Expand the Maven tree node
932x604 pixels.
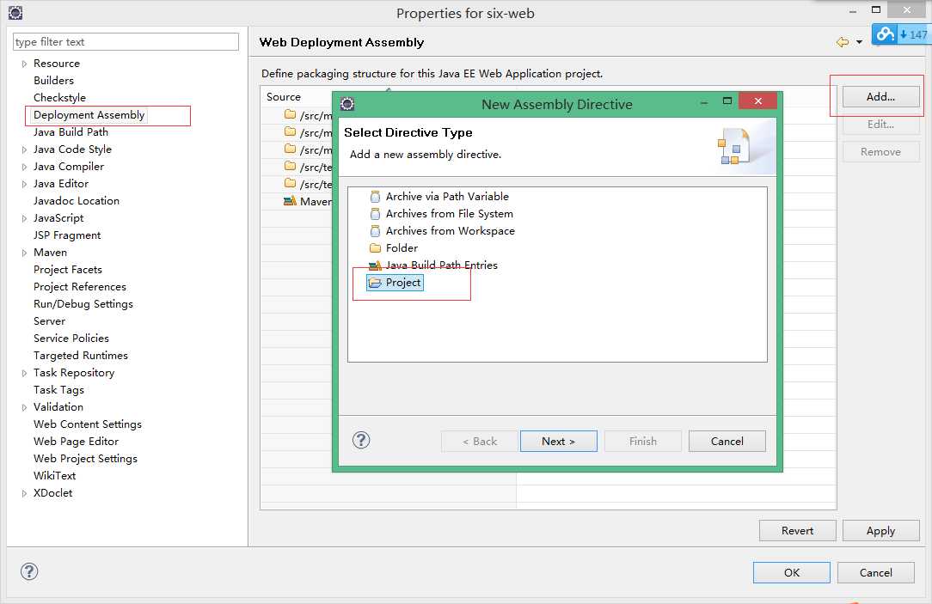pyautogui.click(x=24, y=253)
